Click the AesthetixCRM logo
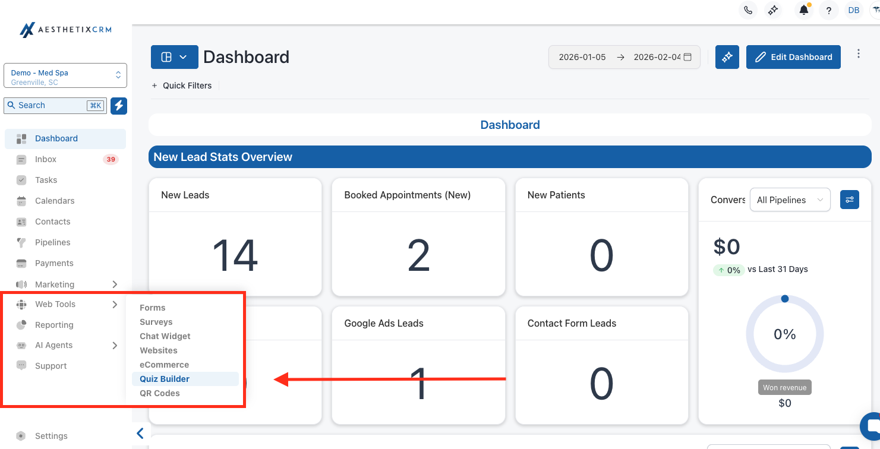 pyautogui.click(x=65, y=30)
